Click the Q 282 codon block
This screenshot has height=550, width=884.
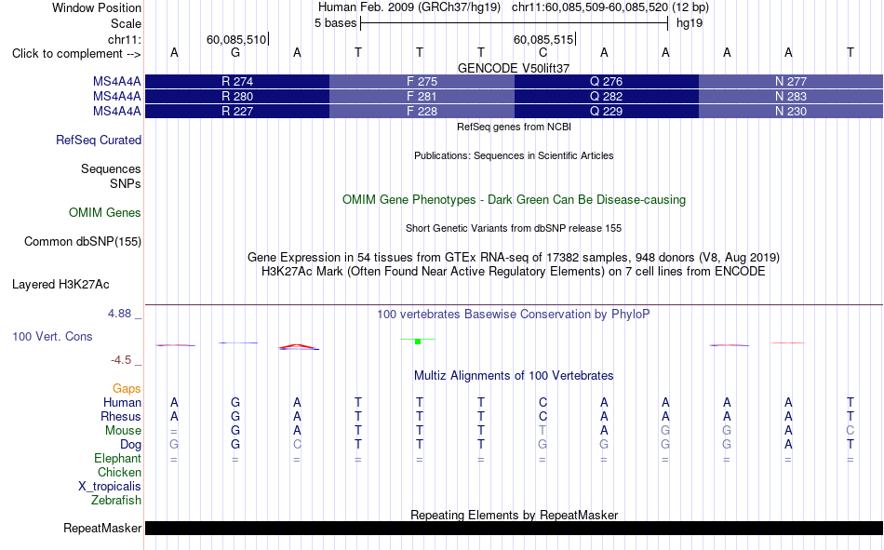[606, 97]
